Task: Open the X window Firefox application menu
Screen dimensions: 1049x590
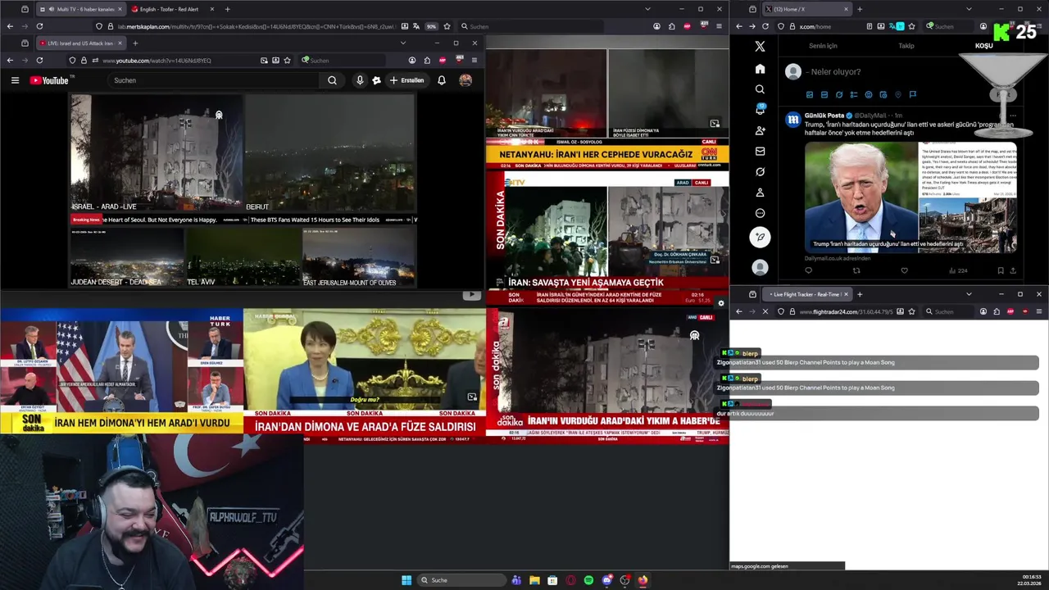Action: (1038, 26)
